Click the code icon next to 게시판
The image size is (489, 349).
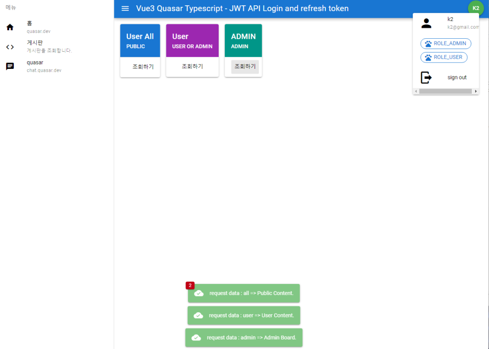9,47
